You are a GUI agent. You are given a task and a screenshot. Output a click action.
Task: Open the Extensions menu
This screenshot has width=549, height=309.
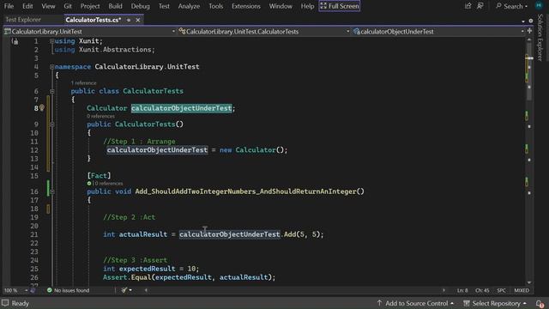click(x=246, y=6)
